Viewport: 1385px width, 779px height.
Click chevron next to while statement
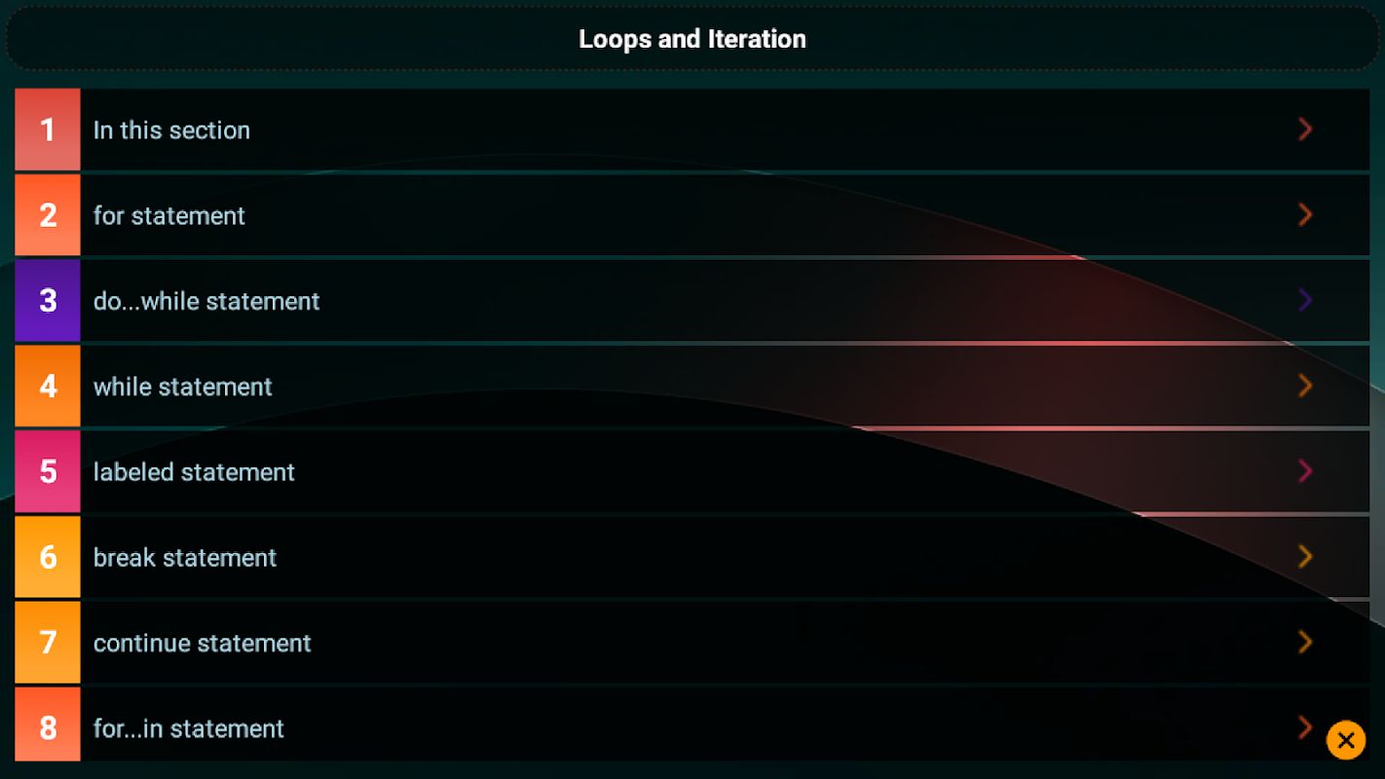click(x=1305, y=386)
